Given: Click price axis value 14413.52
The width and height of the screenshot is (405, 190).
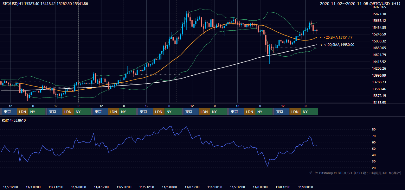Looking at the screenshot, I should (379, 62).
